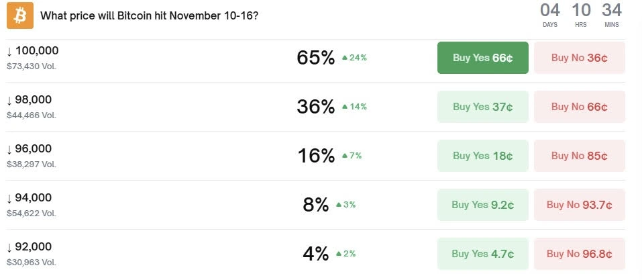This screenshot has height=280, width=642.
Task: Click the green 24% change indicator
Action: click(x=355, y=58)
